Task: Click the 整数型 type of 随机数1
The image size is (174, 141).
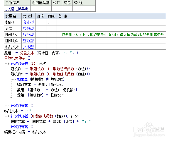Action: tap(28, 35)
